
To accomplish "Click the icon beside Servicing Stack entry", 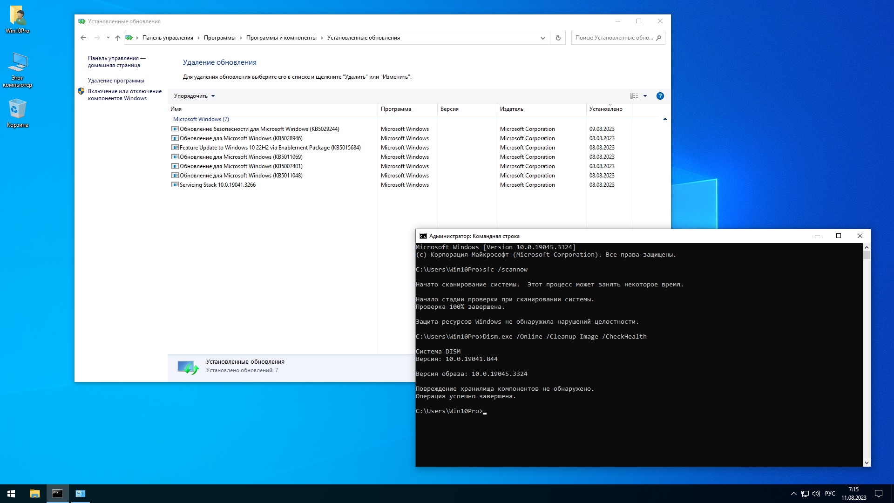I will point(175,185).
